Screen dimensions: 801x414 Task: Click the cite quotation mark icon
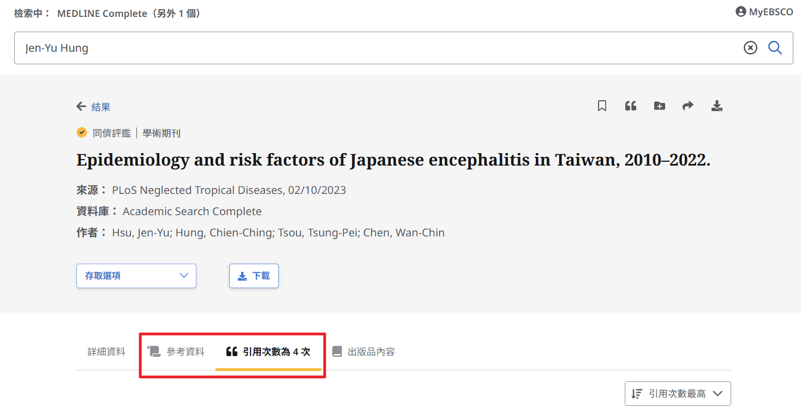pyautogui.click(x=631, y=106)
